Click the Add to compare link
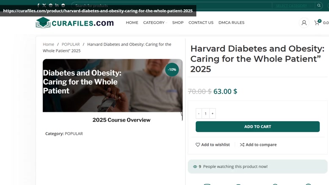The image size is (329, 185). click(258, 144)
